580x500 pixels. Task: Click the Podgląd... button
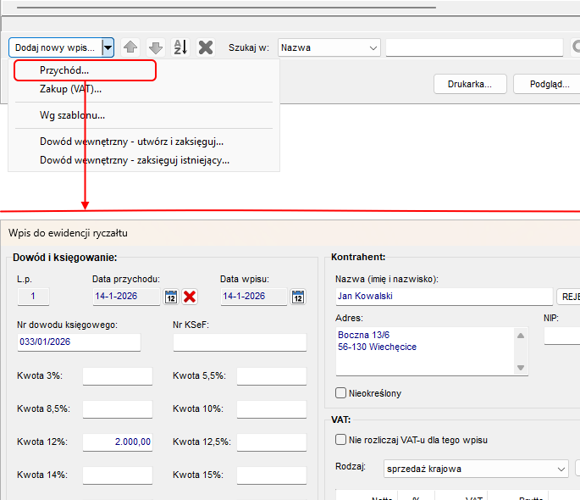click(549, 85)
